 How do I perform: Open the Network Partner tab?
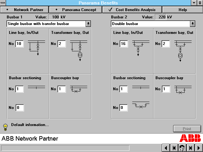24,10
